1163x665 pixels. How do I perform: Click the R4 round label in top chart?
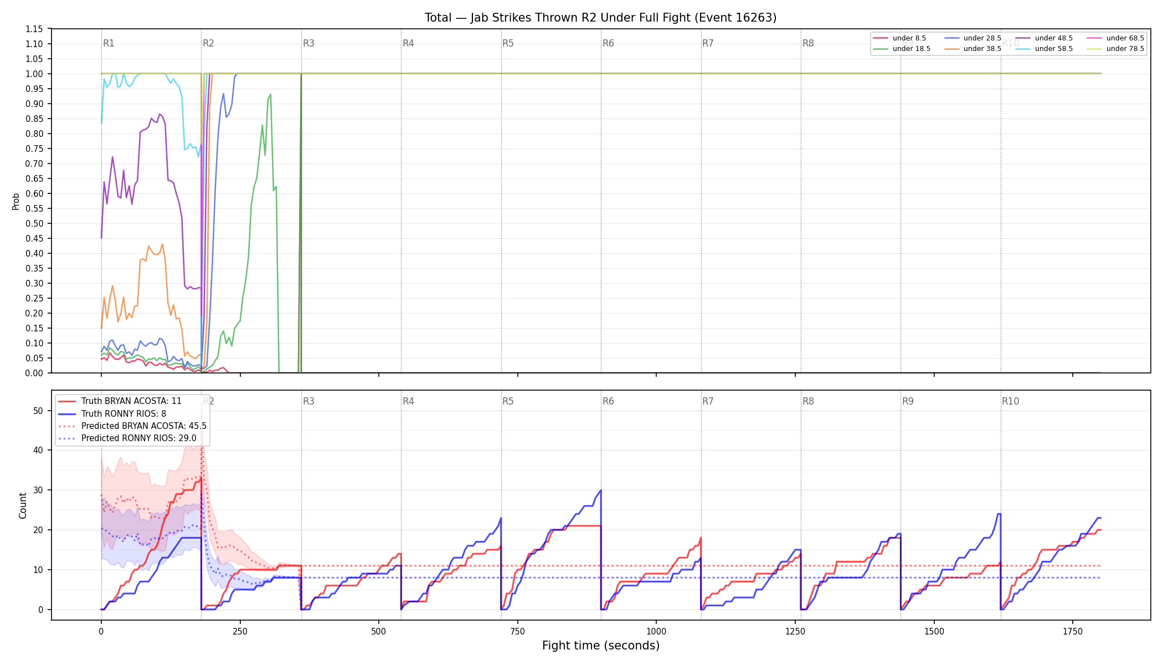(x=408, y=43)
